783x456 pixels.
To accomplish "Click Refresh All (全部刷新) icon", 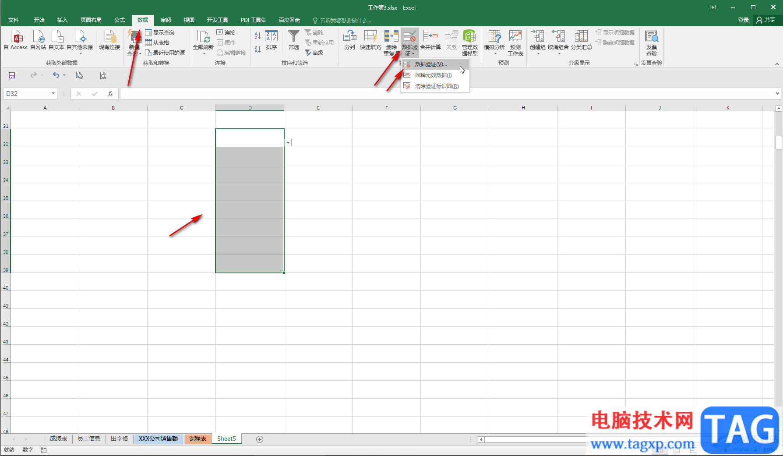I will pyautogui.click(x=203, y=36).
